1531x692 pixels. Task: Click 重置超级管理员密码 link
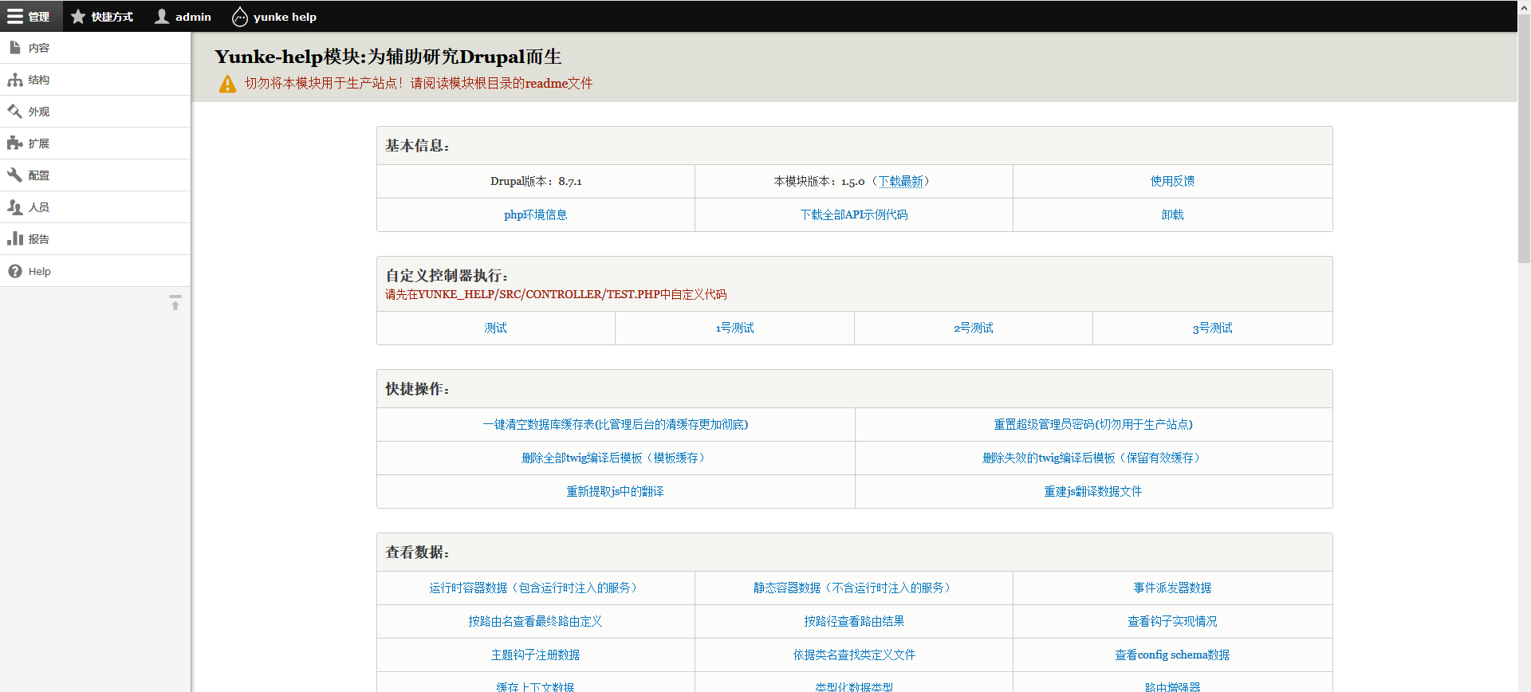tap(1092, 424)
